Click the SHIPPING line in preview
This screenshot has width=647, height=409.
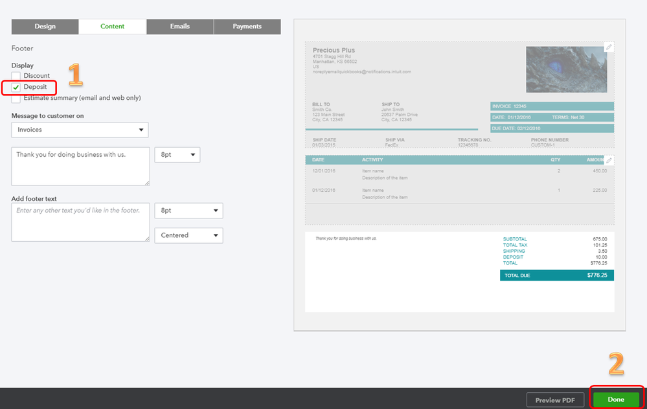point(554,251)
